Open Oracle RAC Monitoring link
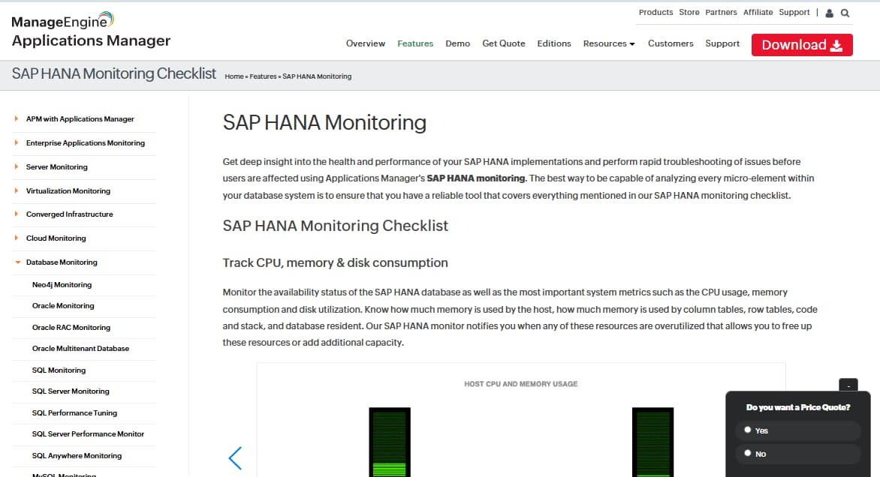Screen dimensions: 880x477 [x=71, y=328]
